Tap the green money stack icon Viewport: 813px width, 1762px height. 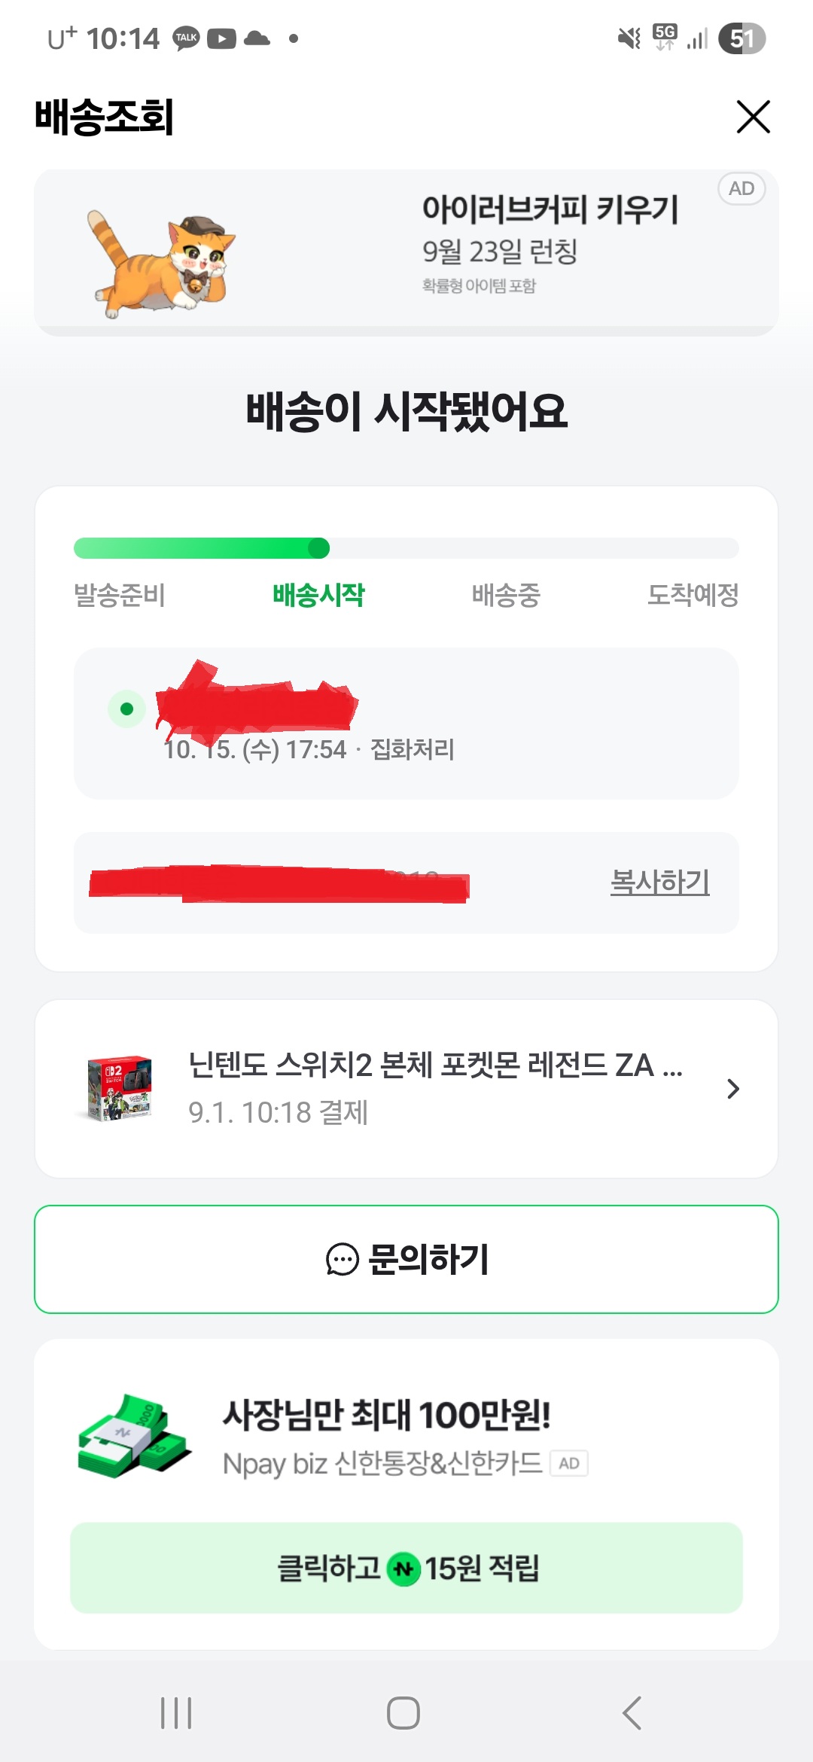click(133, 1436)
